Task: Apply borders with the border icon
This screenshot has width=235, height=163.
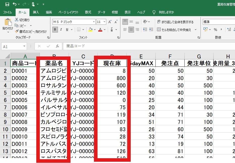Action: tap(79, 29)
